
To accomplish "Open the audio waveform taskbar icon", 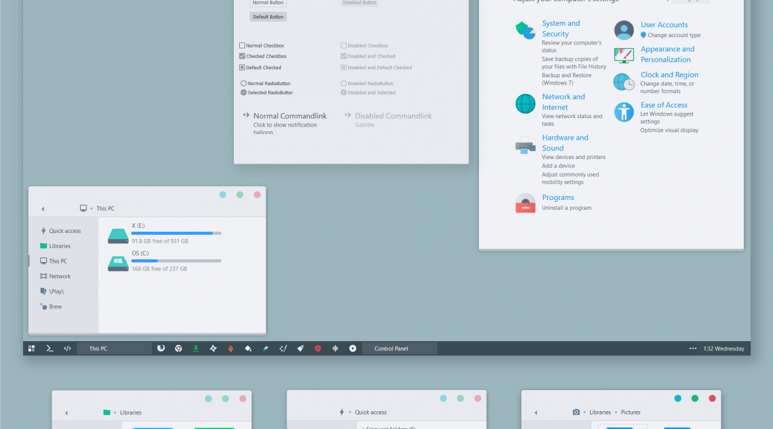I will [335, 348].
